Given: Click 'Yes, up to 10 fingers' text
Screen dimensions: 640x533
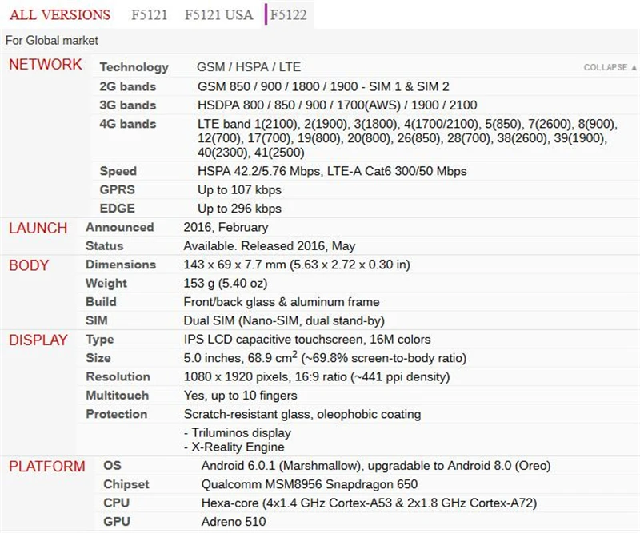Looking at the screenshot, I should click(x=241, y=396).
